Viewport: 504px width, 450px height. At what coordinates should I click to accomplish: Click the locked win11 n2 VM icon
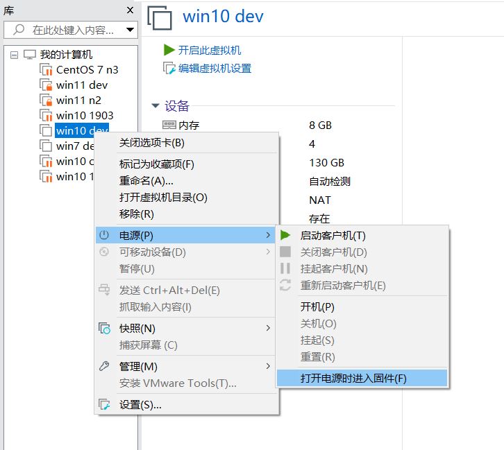[x=46, y=100]
